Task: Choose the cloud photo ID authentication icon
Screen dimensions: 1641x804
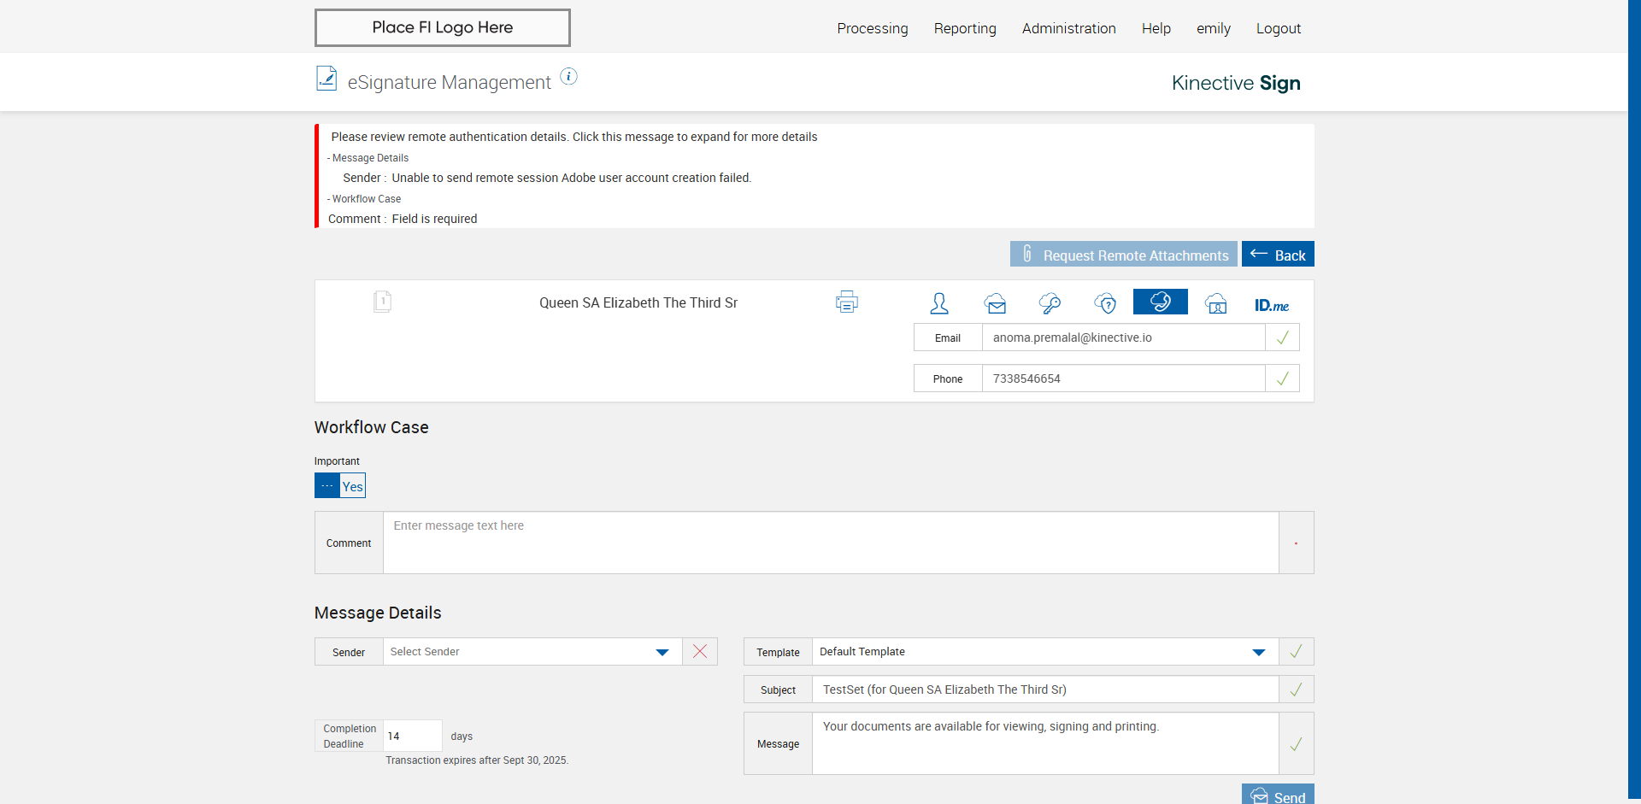Action: pyautogui.click(x=1215, y=303)
